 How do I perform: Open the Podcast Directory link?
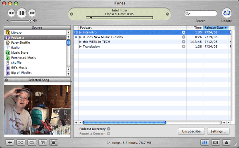pos(95,129)
